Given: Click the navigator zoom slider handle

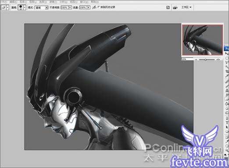Looking at the screenshot, I should (205, 59).
